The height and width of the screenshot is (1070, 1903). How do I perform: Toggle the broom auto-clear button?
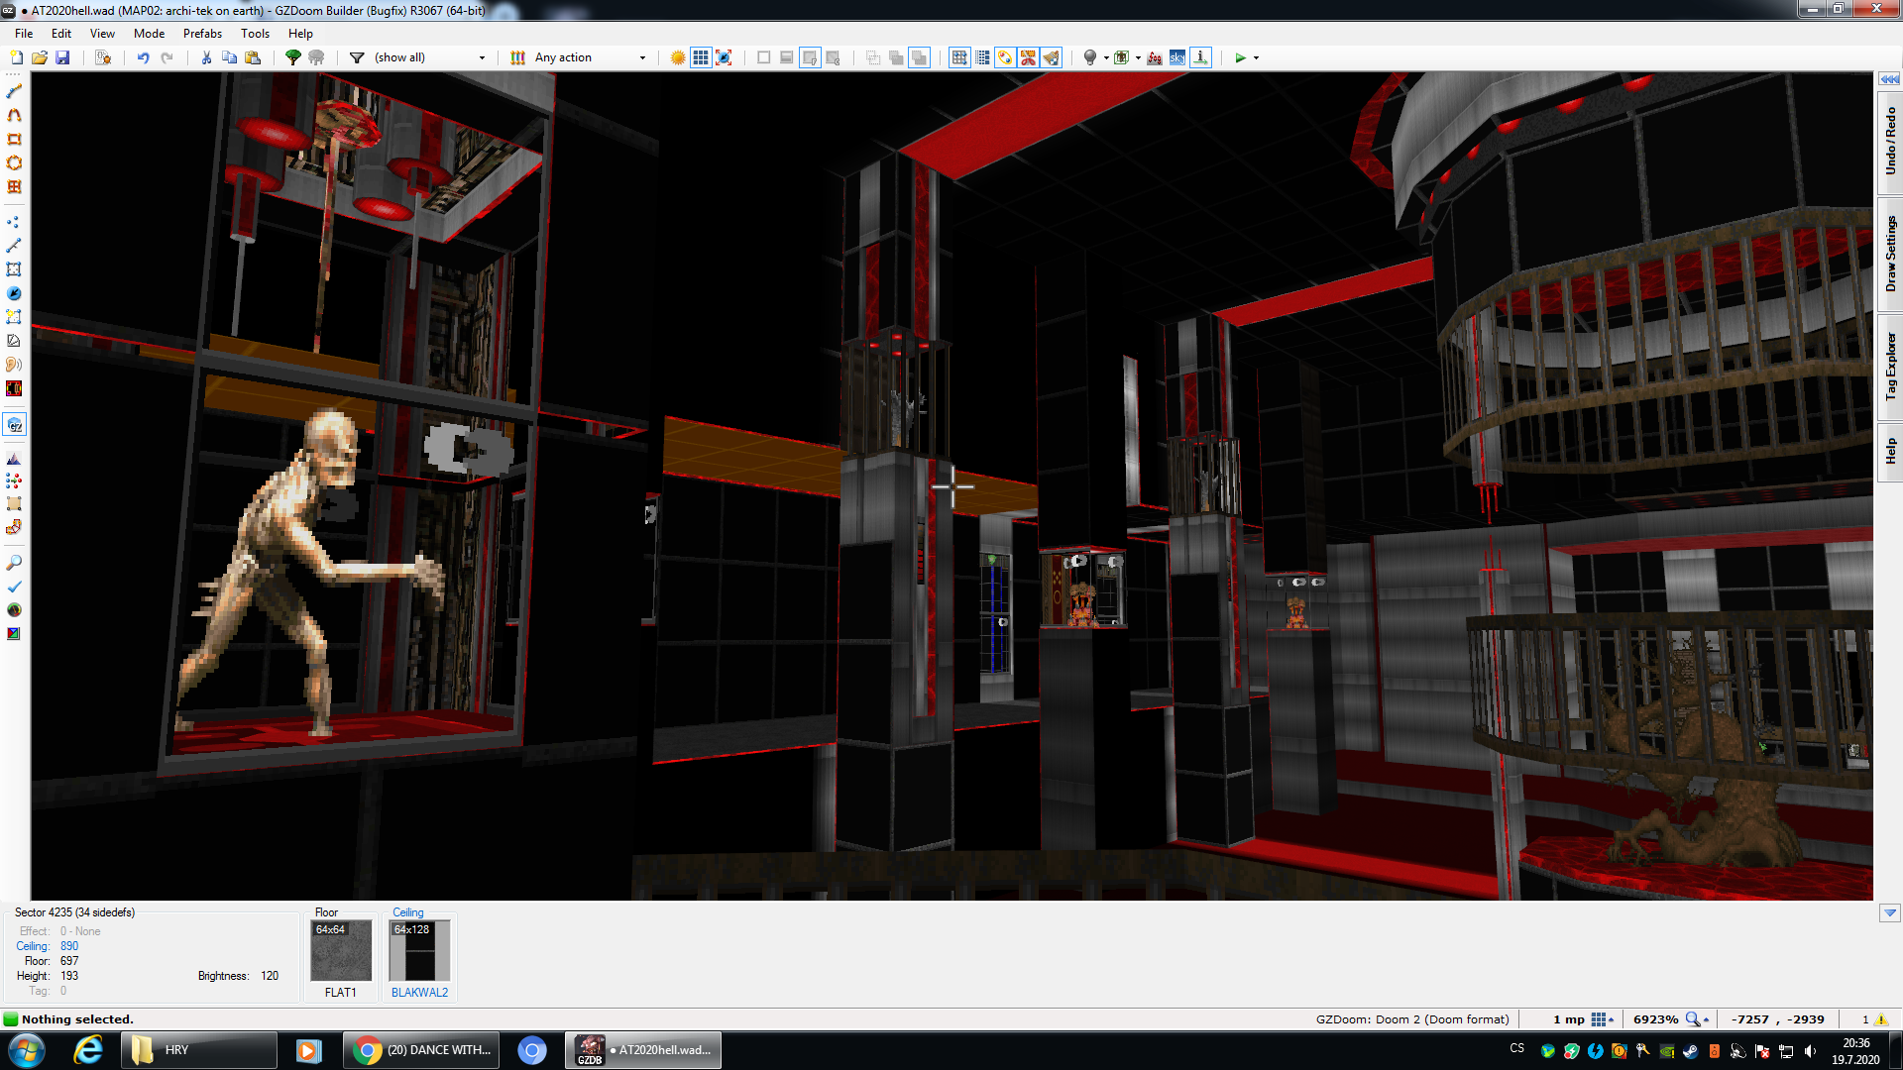[1052, 57]
